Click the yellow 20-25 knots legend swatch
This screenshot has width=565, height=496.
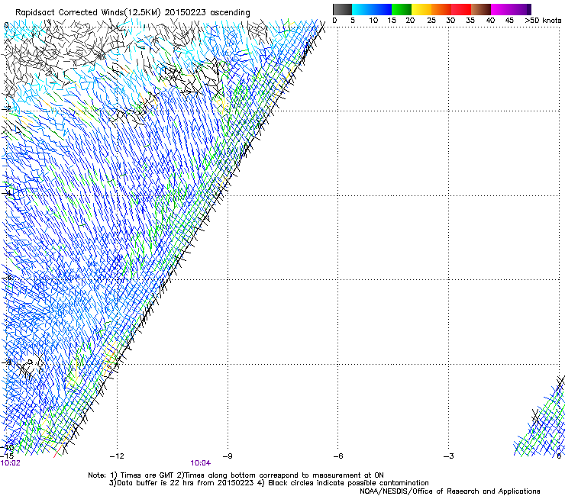coord(421,9)
